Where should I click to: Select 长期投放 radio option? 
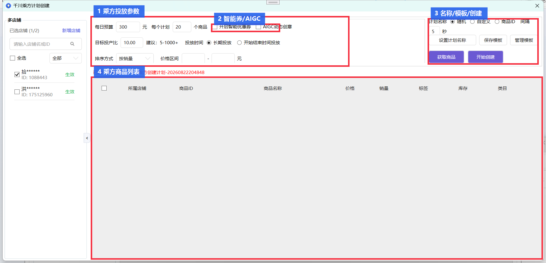click(209, 43)
